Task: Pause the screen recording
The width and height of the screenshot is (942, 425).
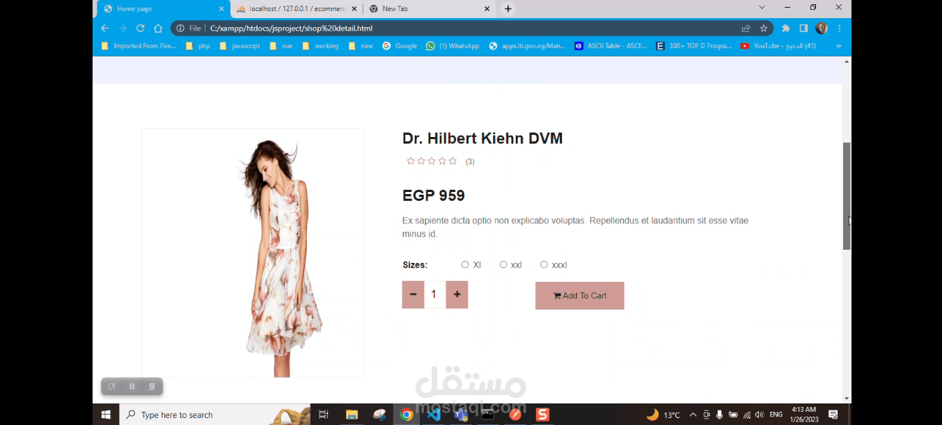Action: pyautogui.click(x=132, y=386)
